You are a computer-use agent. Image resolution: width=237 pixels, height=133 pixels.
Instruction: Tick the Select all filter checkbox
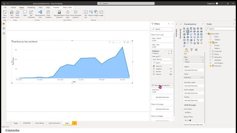click(154, 66)
